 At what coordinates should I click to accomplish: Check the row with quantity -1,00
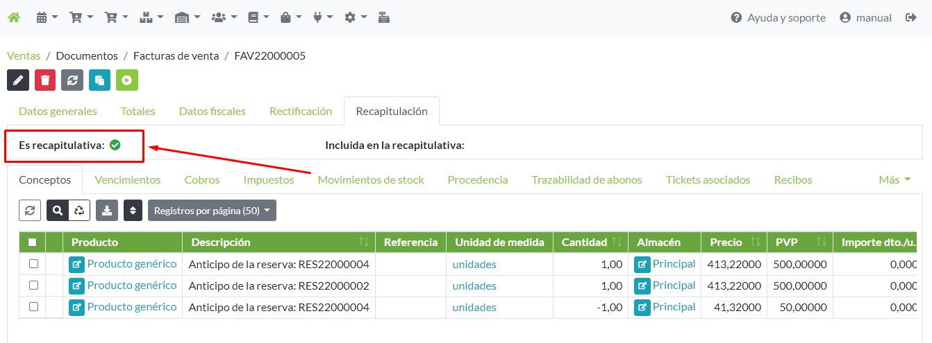point(33,306)
